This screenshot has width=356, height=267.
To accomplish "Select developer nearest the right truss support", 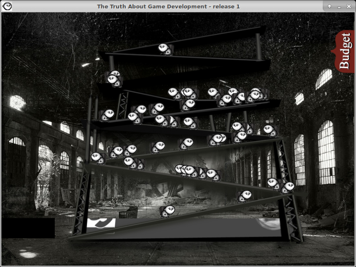I will click(287, 187).
